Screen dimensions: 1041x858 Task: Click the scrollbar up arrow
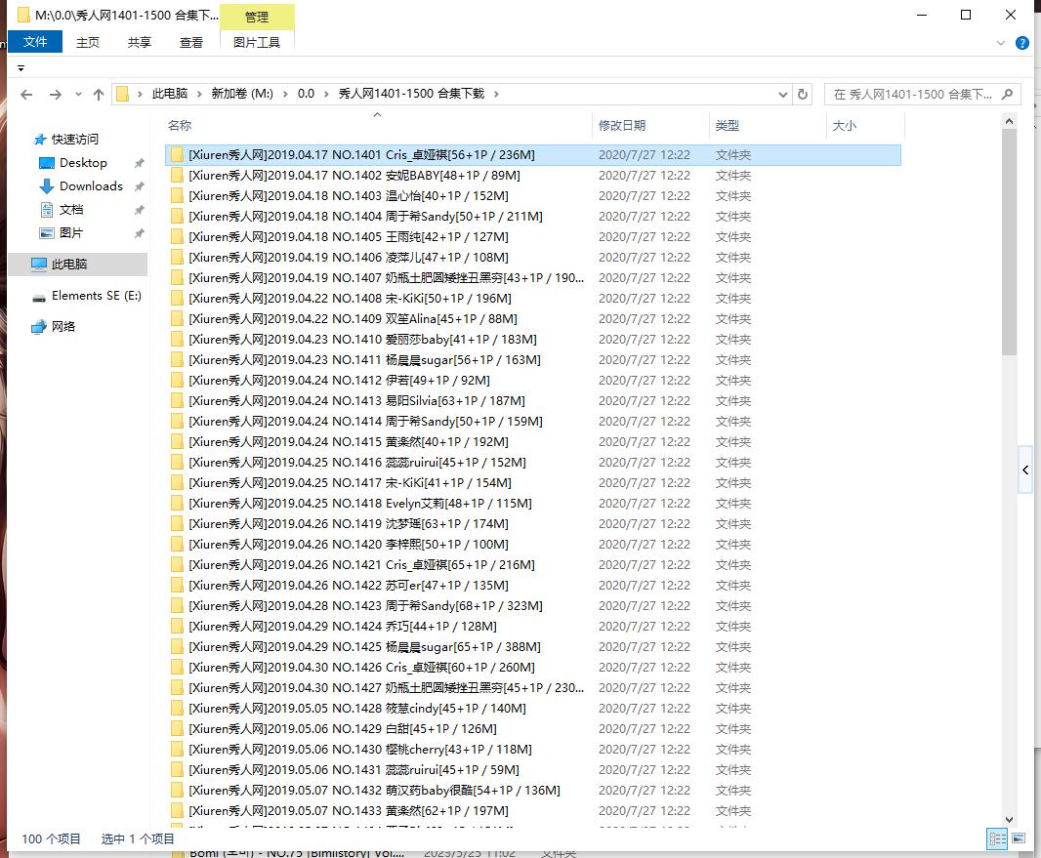[x=1009, y=121]
